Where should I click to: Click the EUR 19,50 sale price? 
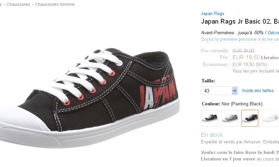coord(246,57)
